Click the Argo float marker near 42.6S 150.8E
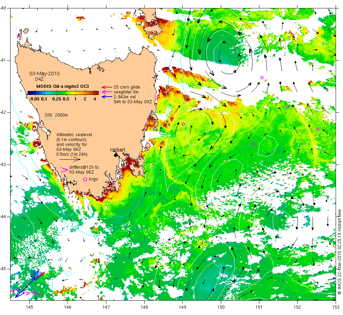 click(x=253, y=144)
